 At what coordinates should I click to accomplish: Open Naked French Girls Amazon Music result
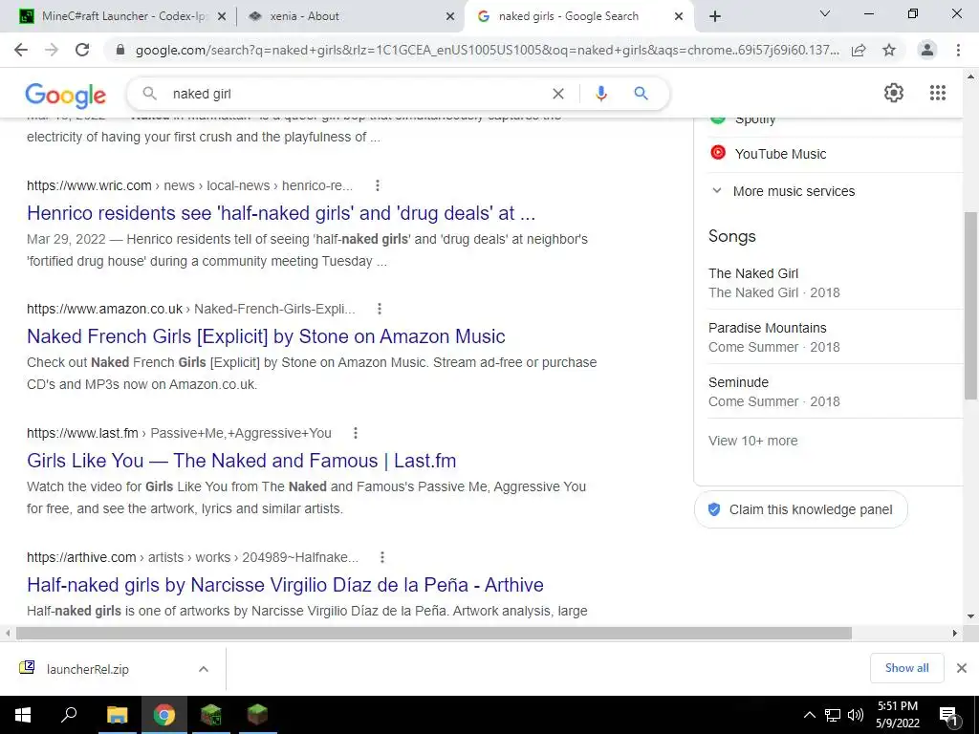(x=266, y=336)
